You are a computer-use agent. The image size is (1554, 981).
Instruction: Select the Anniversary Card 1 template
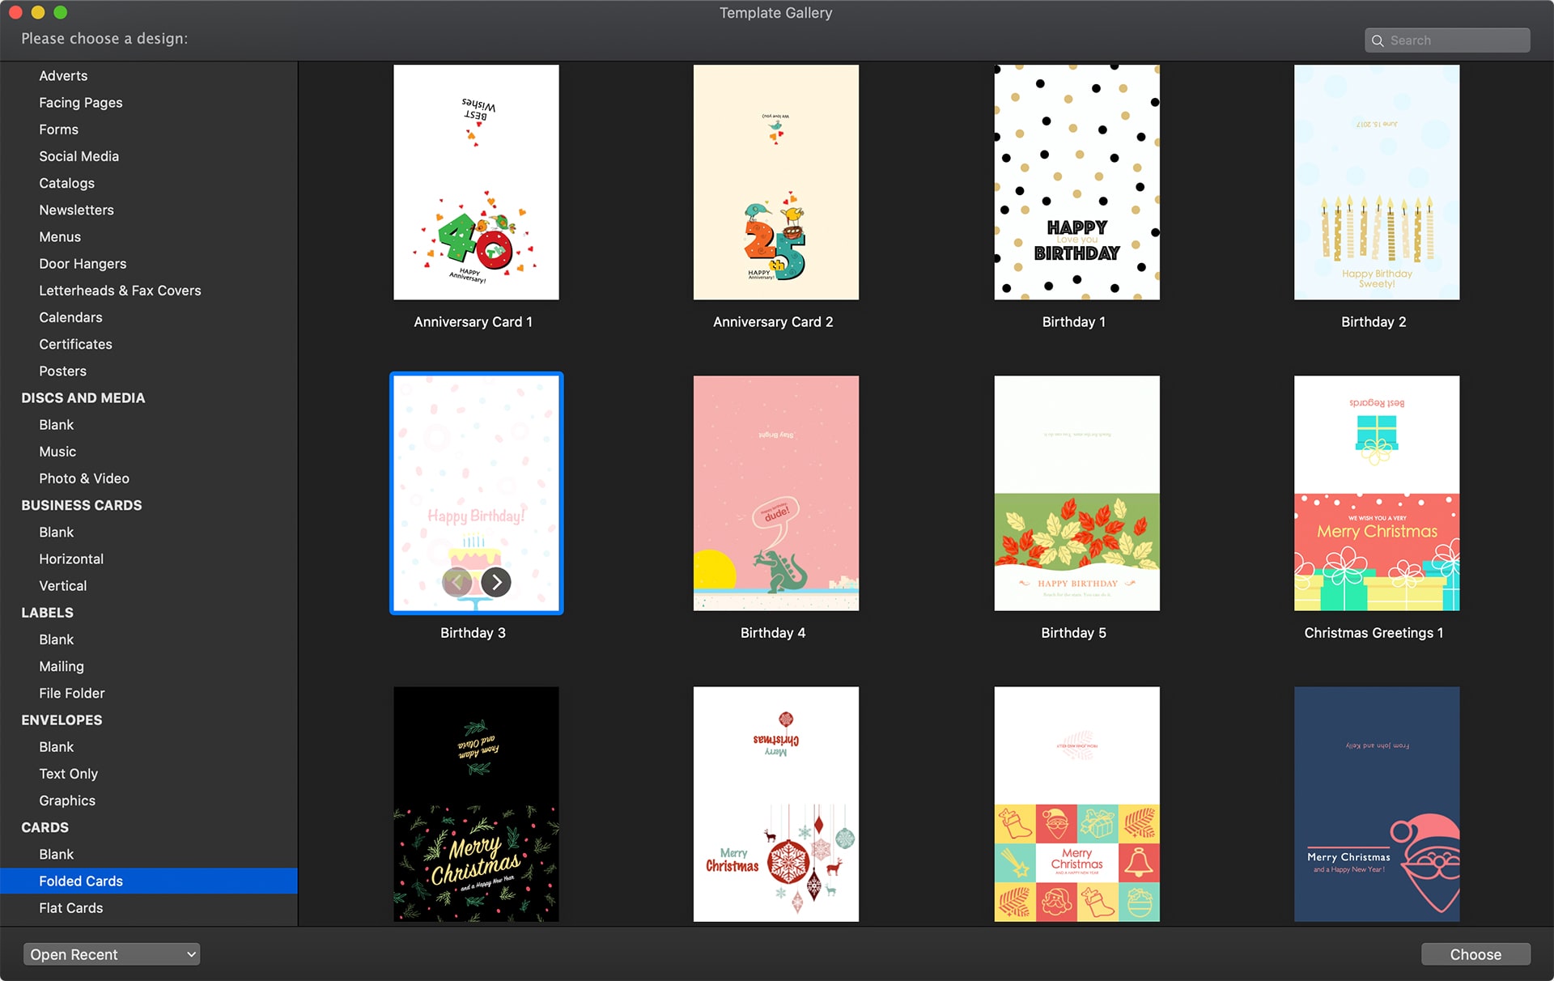click(476, 183)
